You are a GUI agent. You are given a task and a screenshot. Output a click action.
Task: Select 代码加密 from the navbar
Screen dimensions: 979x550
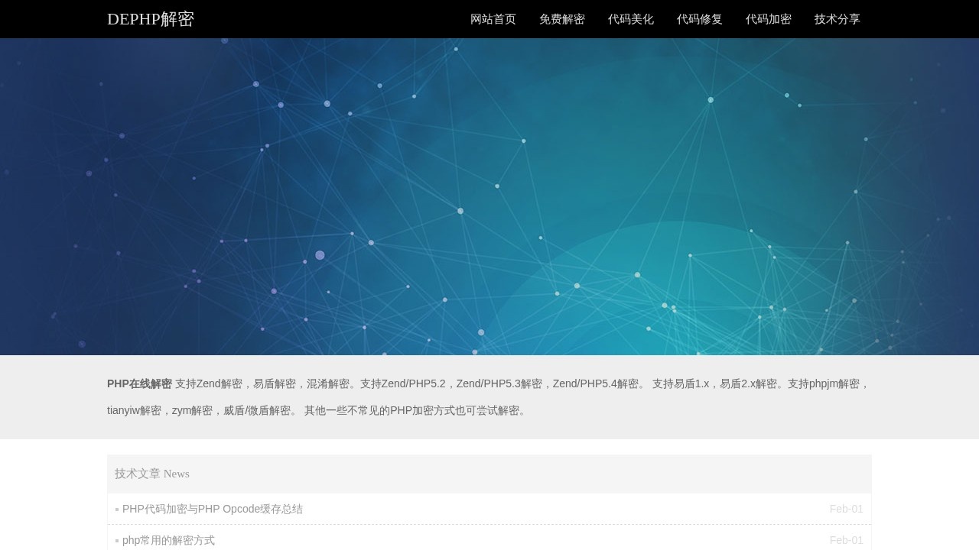point(768,19)
